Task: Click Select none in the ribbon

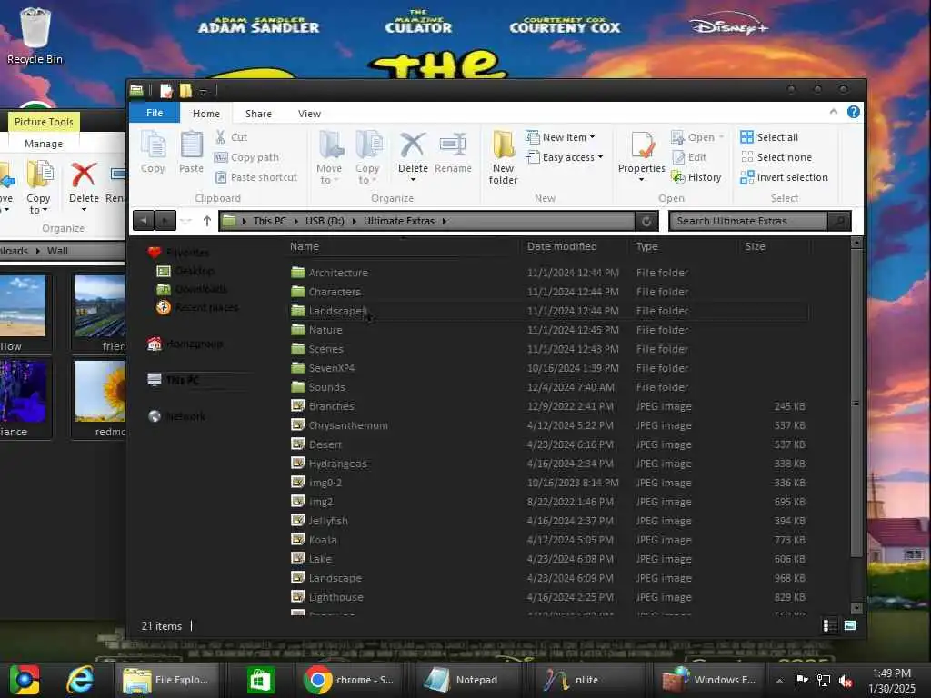Action: coord(776,157)
